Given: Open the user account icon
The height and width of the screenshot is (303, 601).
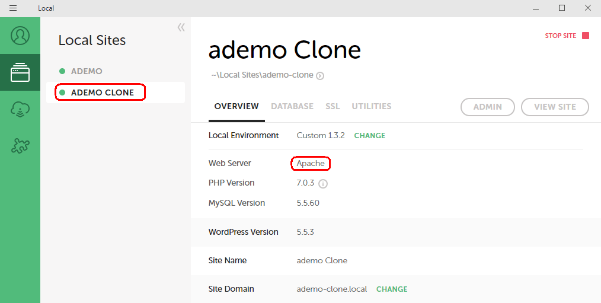Looking at the screenshot, I should (20, 36).
